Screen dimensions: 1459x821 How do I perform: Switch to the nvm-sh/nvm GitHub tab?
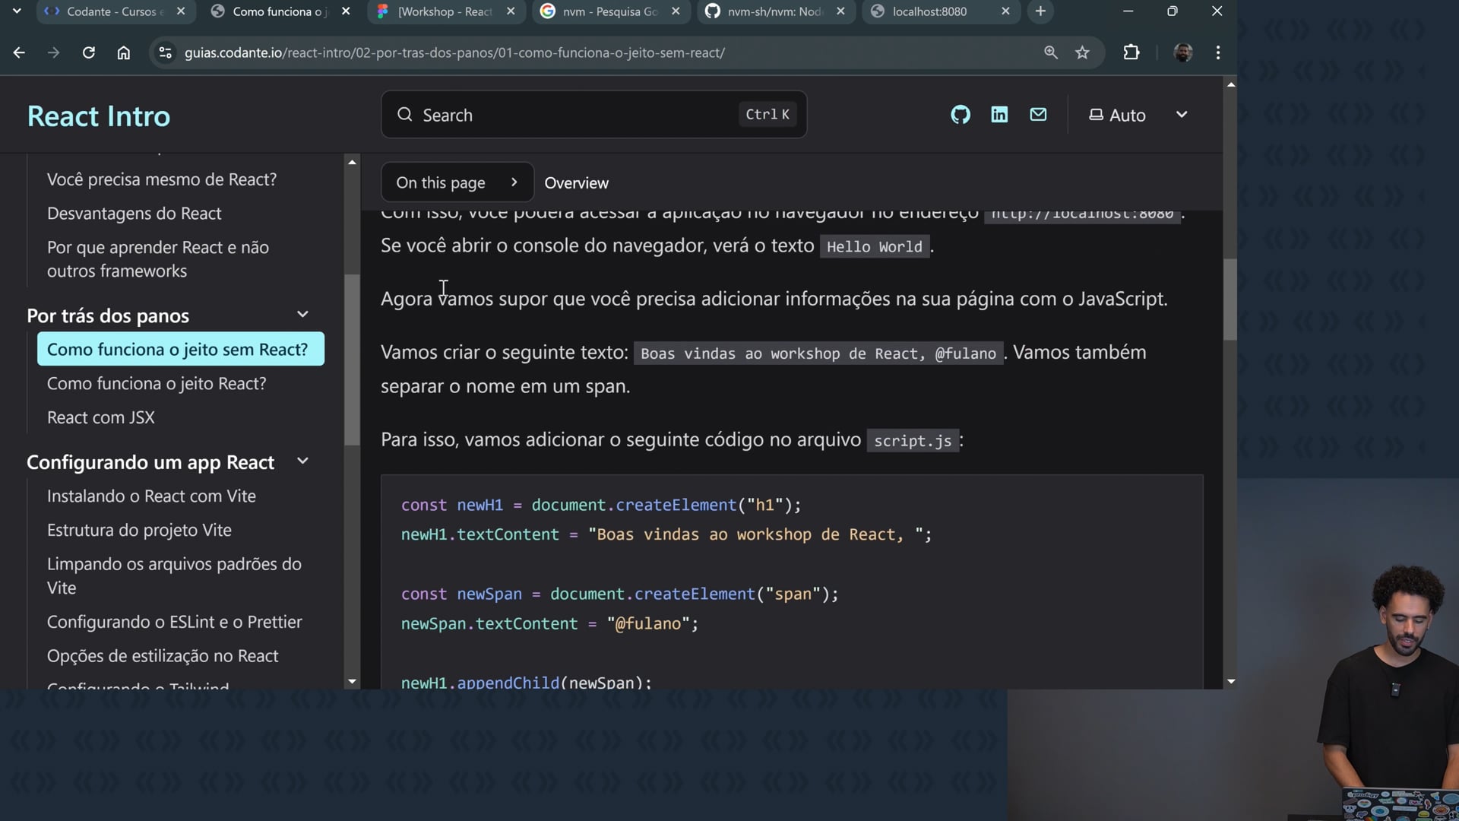point(775,11)
